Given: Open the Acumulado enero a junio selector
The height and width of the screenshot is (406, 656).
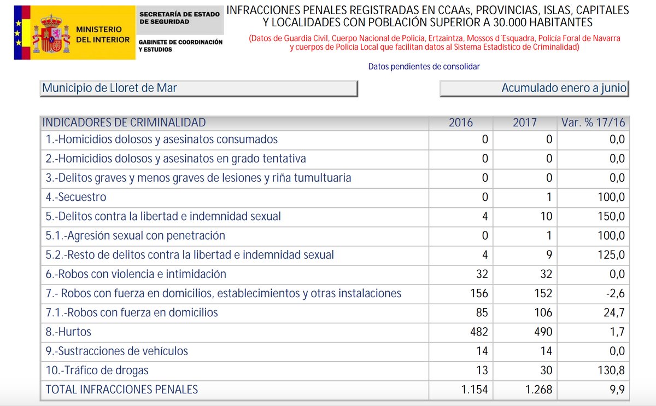Looking at the screenshot, I should click(534, 89).
